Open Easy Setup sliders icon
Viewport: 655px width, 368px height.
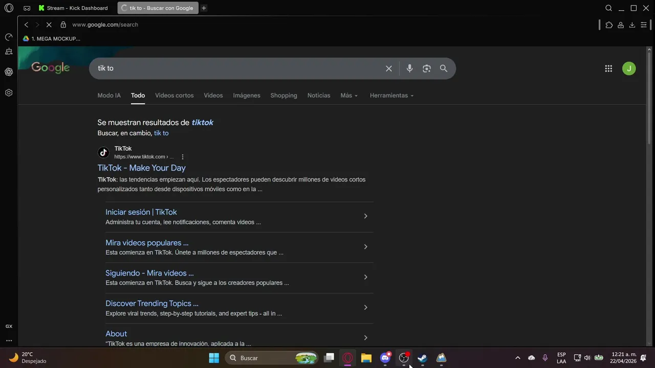[644, 25]
